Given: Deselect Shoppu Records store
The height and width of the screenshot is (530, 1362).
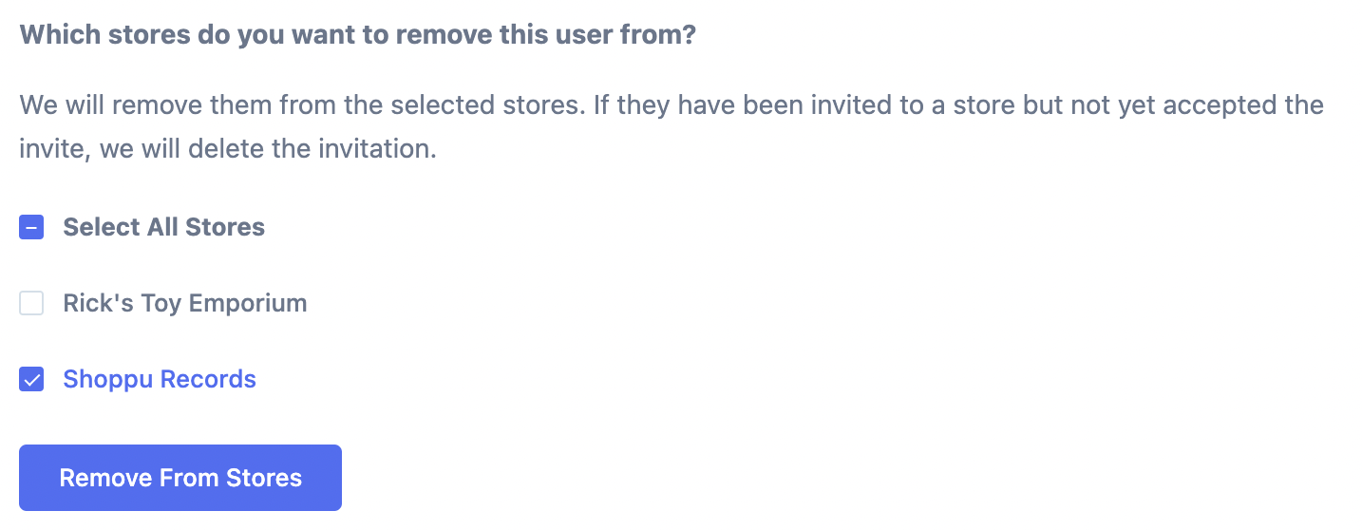Looking at the screenshot, I should pyautogui.click(x=31, y=380).
